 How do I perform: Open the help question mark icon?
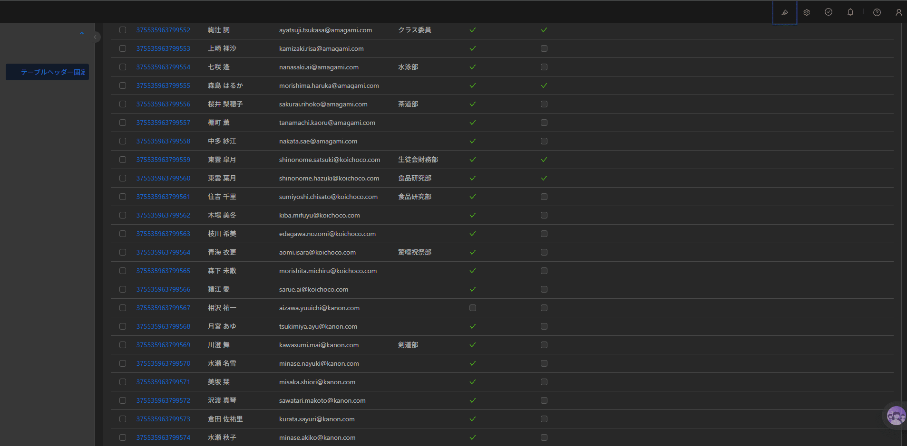point(877,12)
